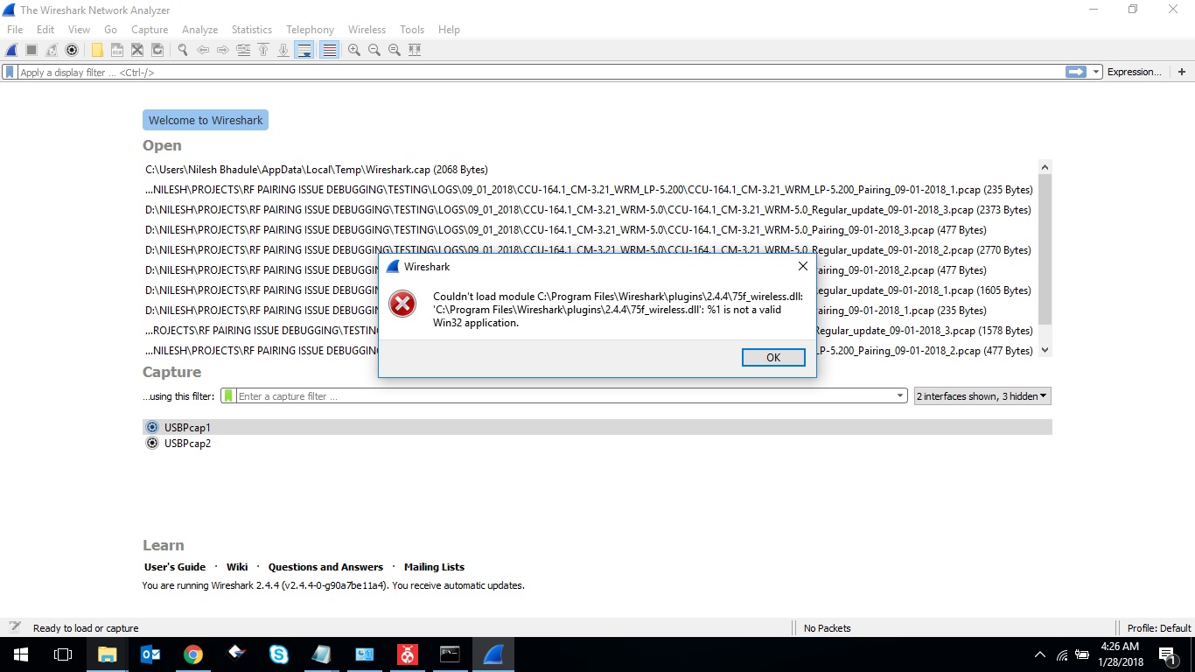Go to specified packet toolbar icon

click(x=243, y=50)
